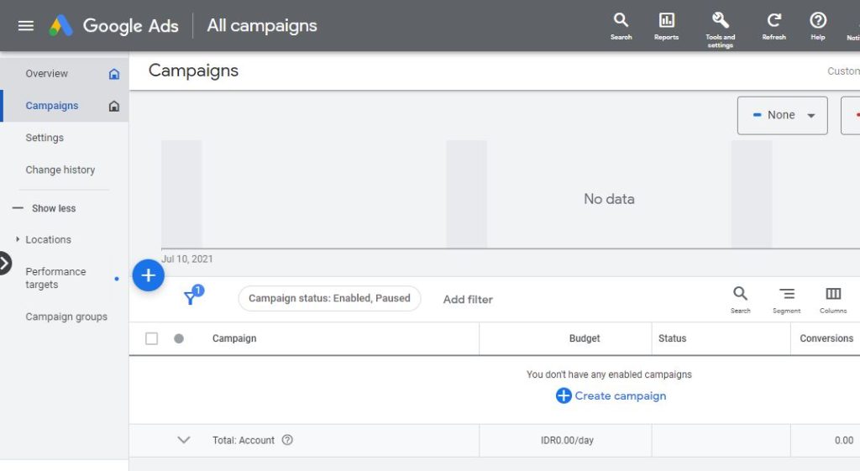Open Settings in the sidebar
Screen dimensions: 860x471
coord(45,138)
